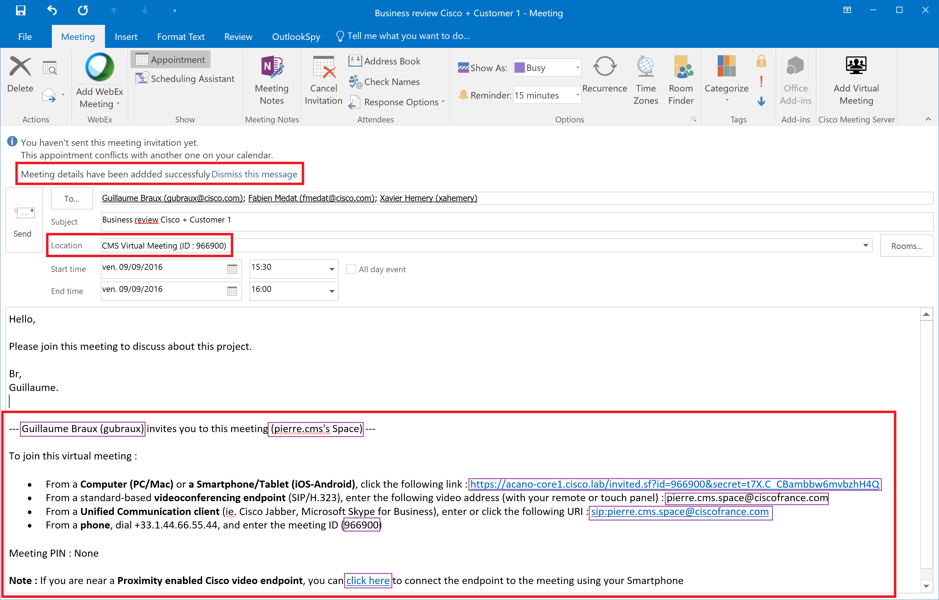Expand the start time 15:30 dropdown
The height and width of the screenshot is (600, 939).
point(332,269)
